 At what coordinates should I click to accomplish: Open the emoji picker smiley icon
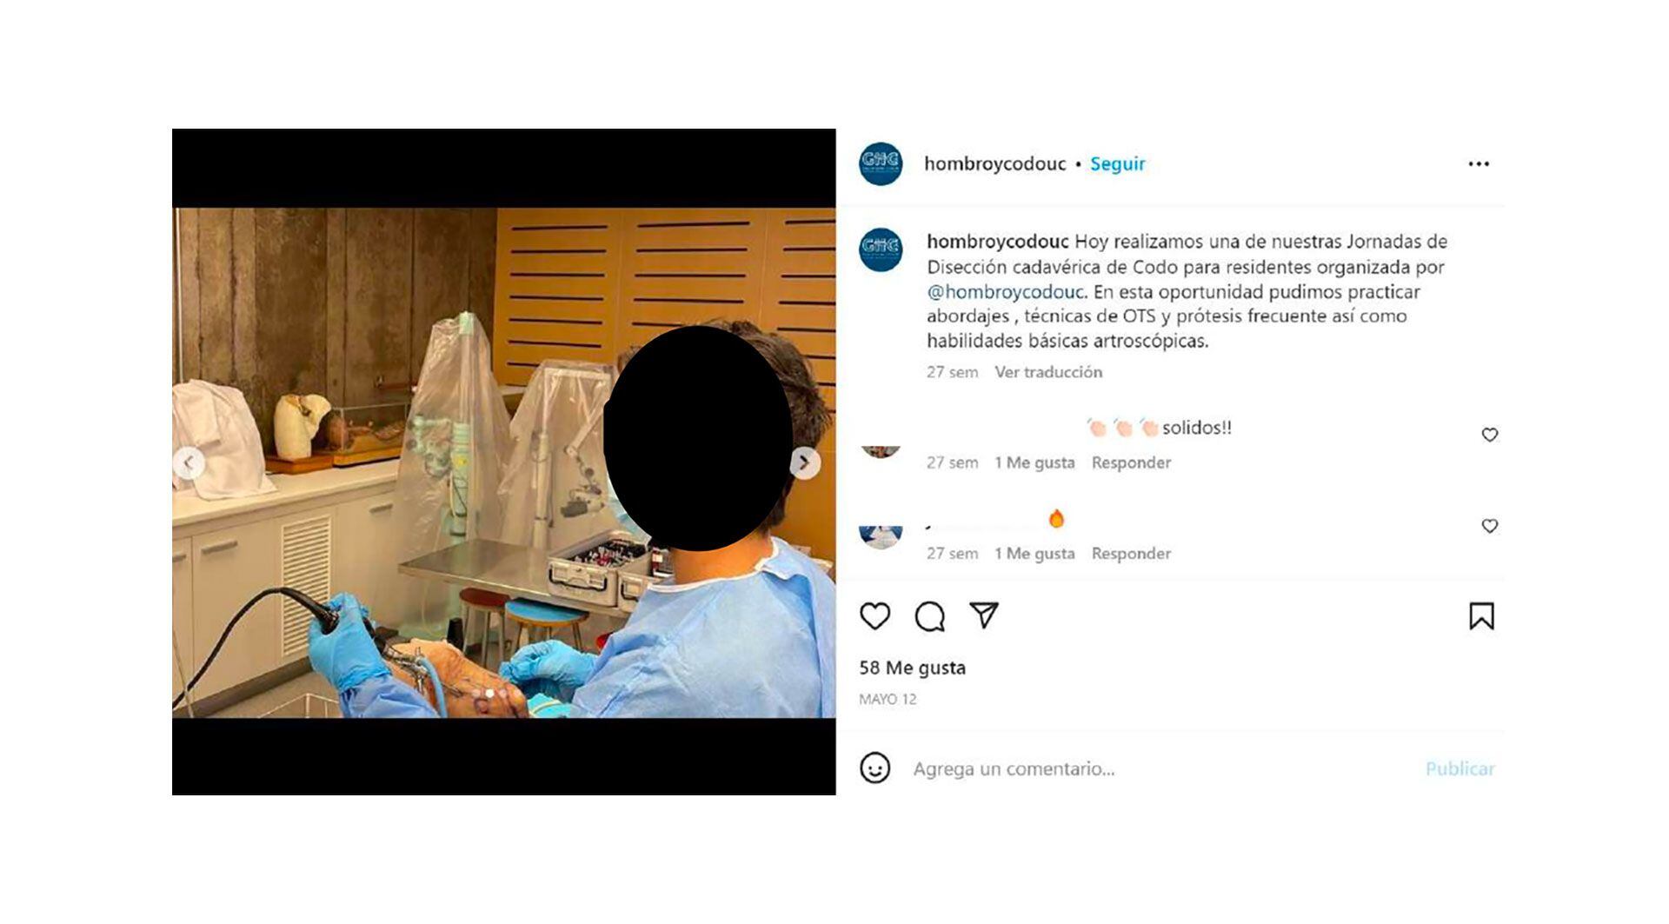point(874,768)
